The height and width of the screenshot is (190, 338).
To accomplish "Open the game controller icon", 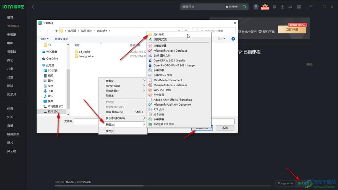I will click(x=290, y=7).
